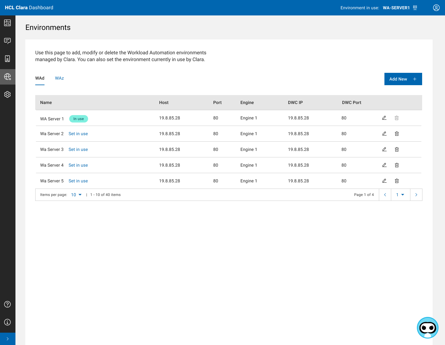445x345 pixels.
Task: Expand the sidebar with bottom chevron
Action: coord(7,339)
